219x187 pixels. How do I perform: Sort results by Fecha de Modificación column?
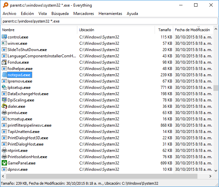(x=193, y=30)
